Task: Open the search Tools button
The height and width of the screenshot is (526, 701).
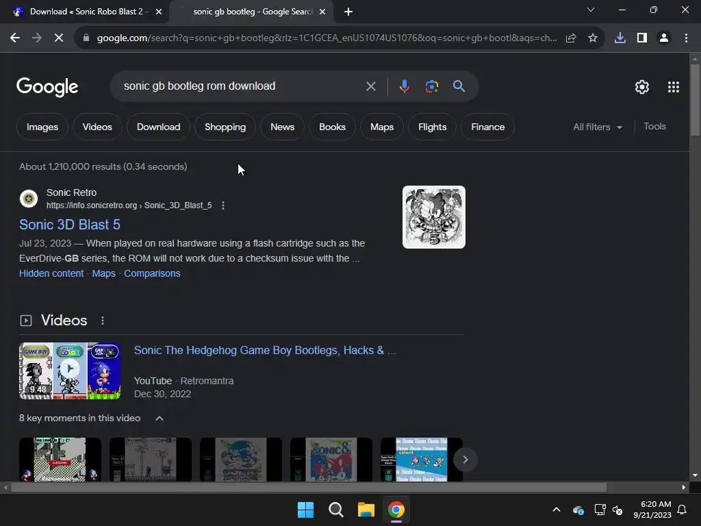Action: tap(654, 127)
